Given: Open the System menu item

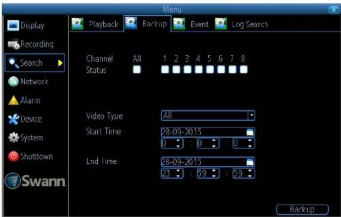Looking at the screenshot, I should (35, 138).
